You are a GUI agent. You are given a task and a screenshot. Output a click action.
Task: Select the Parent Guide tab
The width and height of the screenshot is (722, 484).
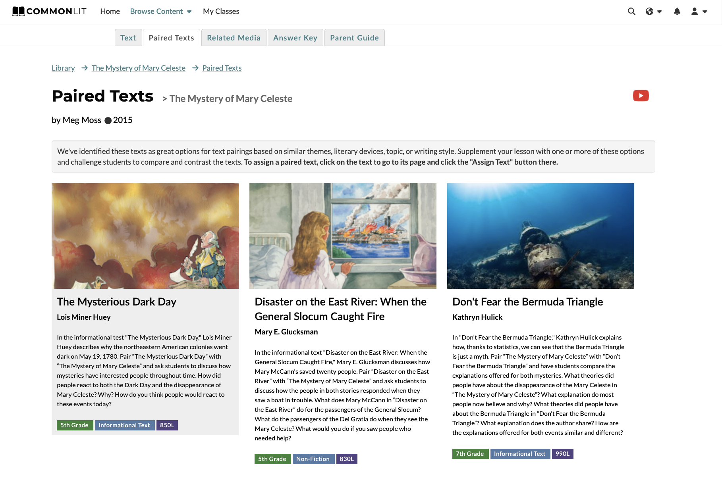(x=354, y=38)
